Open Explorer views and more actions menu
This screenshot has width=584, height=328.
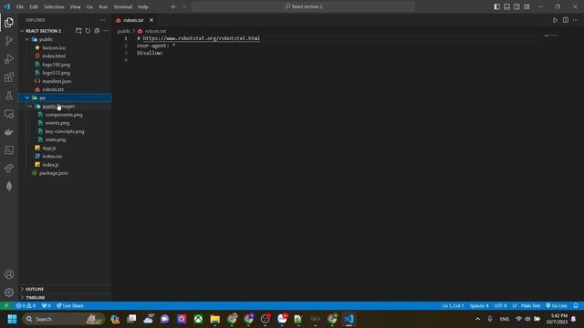103,20
